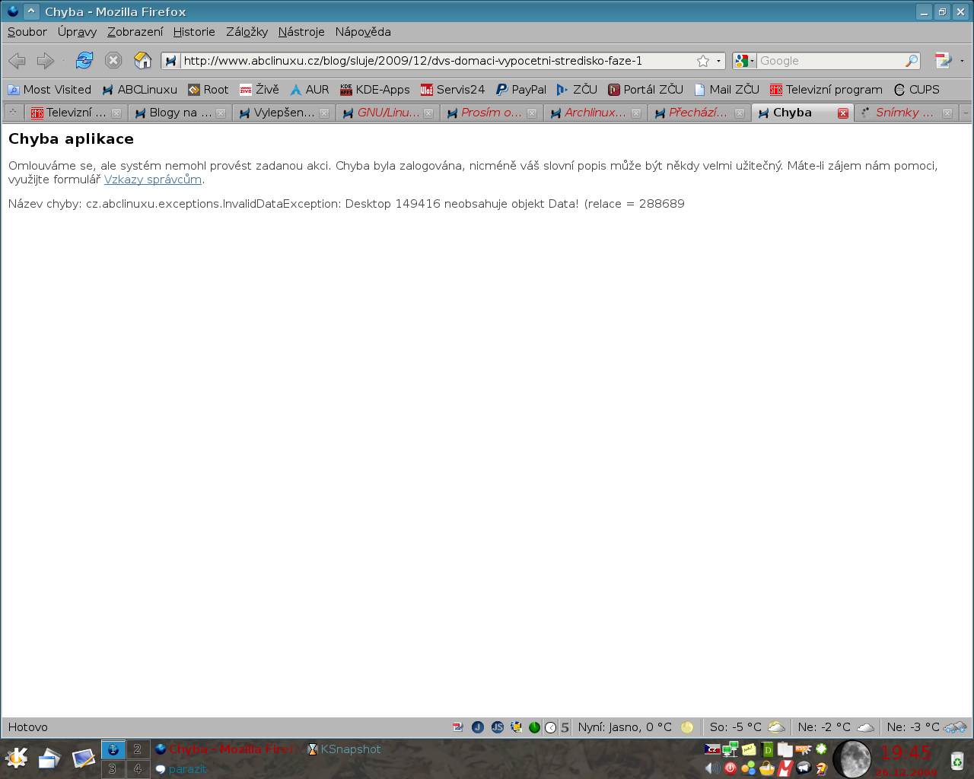Click the Stop loading icon
The height and width of the screenshot is (779, 974).
113,60
